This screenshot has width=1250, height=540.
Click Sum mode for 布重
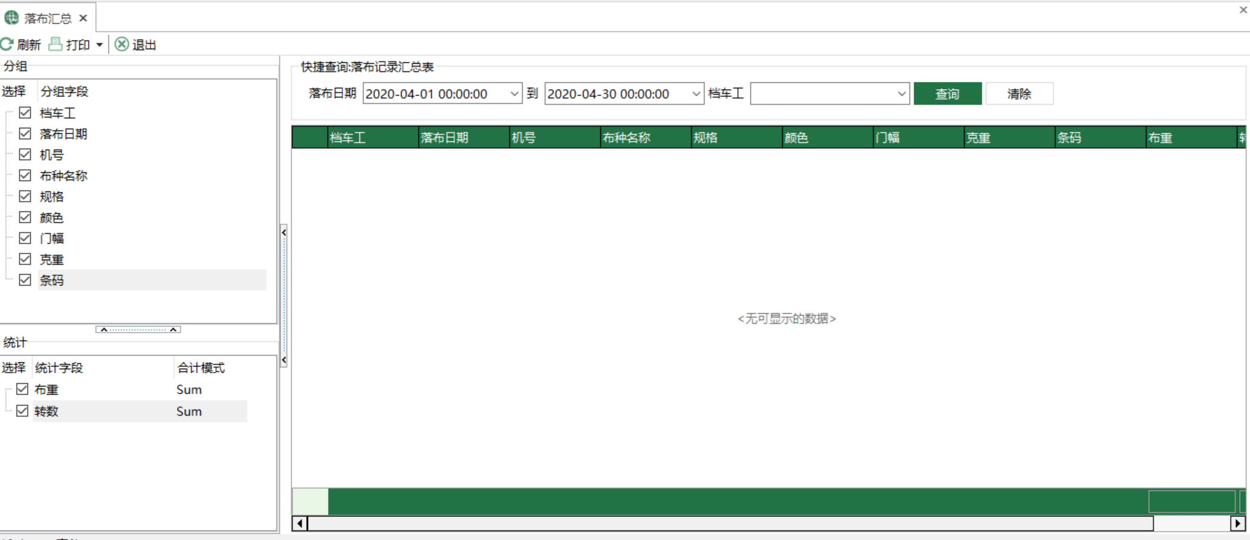(x=189, y=390)
